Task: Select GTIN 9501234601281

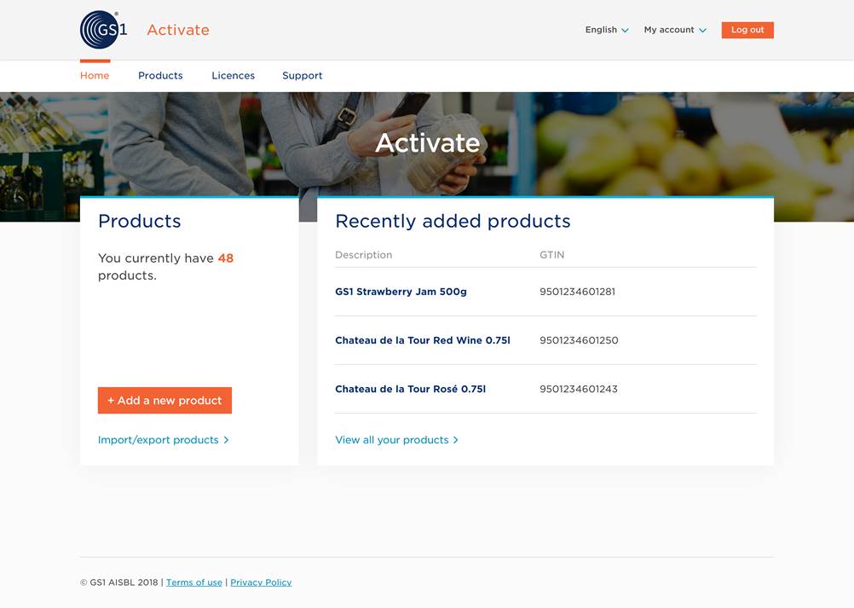Action: [x=577, y=292]
